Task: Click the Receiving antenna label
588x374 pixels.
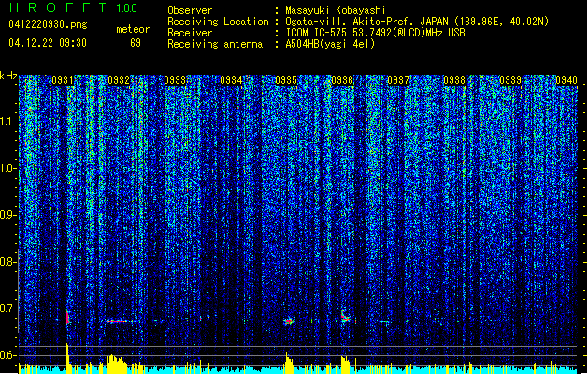Action: point(215,44)
